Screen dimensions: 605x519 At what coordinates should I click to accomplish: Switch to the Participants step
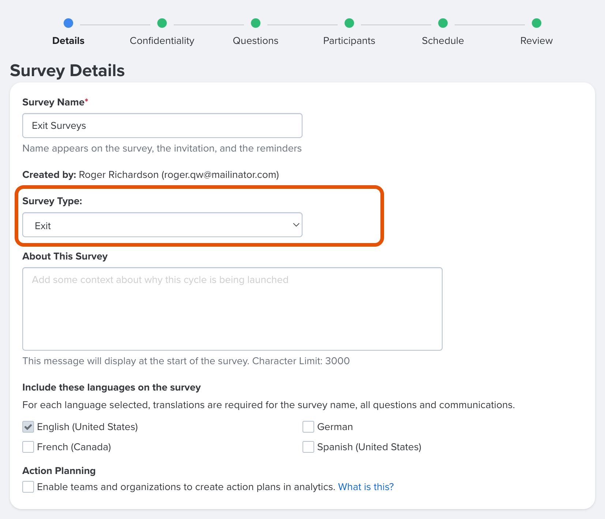pos(349,41)
